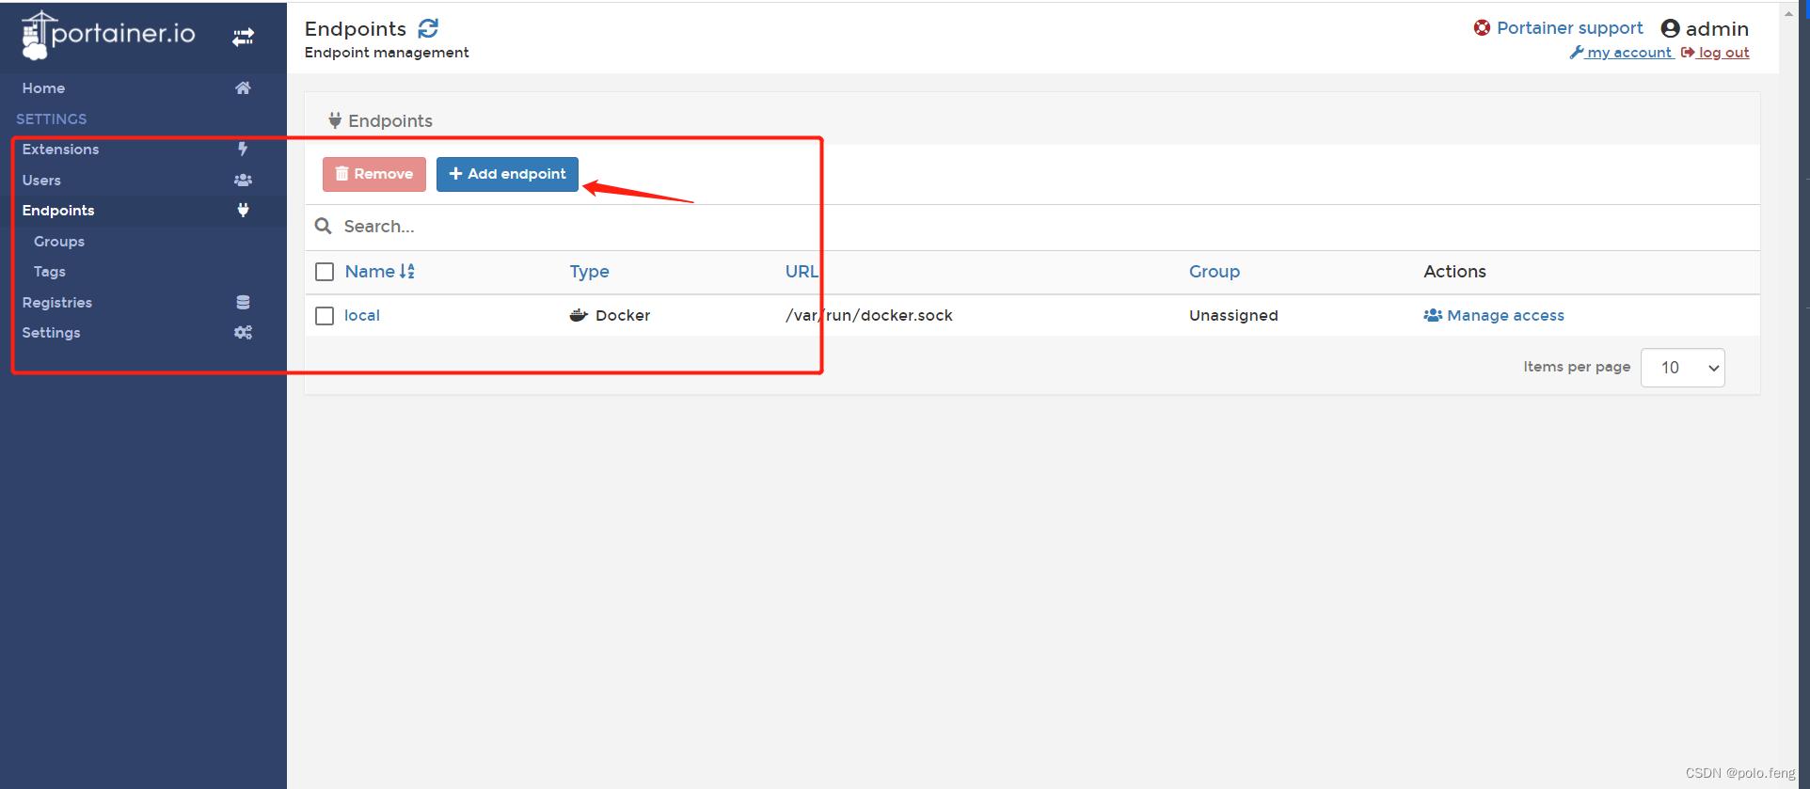Open the Items per page dropdown
The width and height of the screenshot is (1810, 789).
click(1682, 368)
